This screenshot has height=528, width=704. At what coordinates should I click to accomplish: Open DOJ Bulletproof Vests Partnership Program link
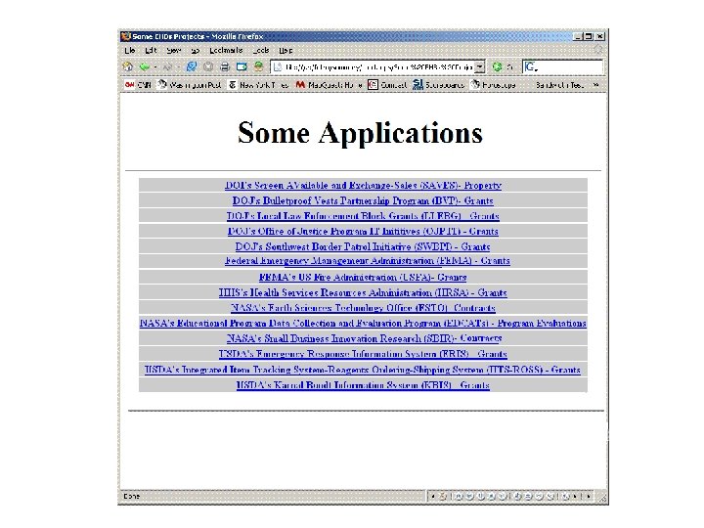363,200
